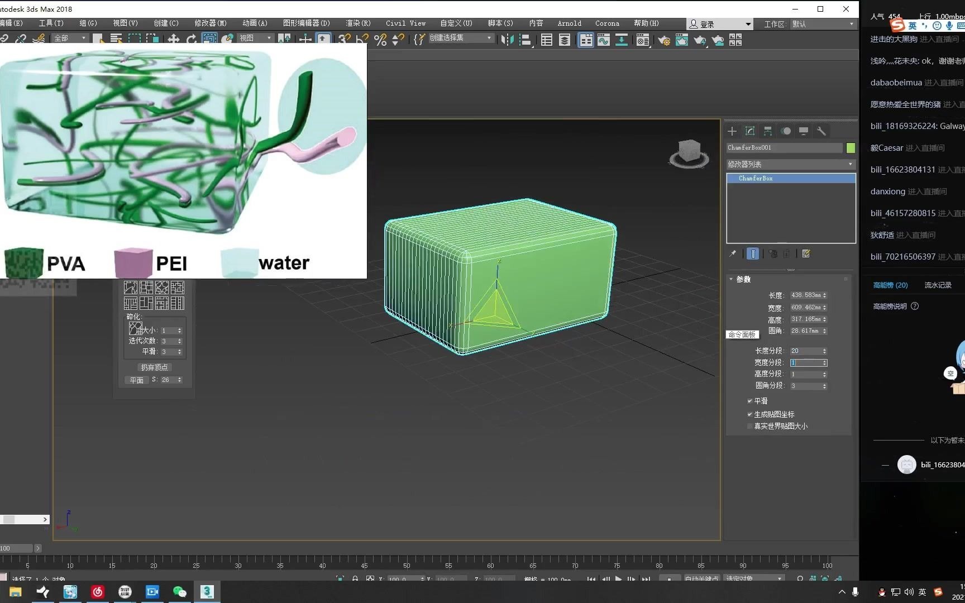
Task: Click the 扔弃顶点 button
Action: [x=154, y=367]
